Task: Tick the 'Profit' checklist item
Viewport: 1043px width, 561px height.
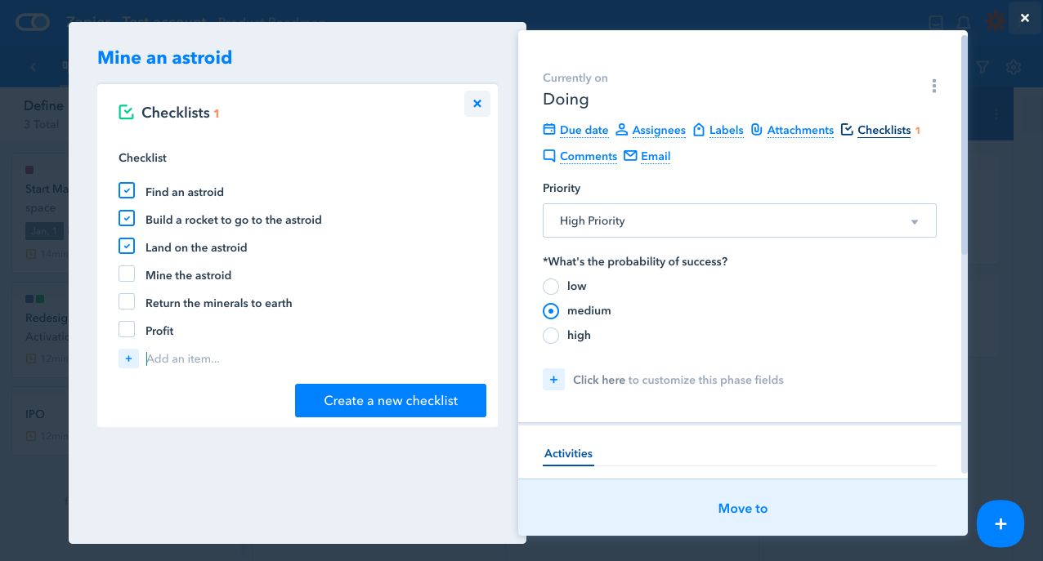Action: (127, 330)
